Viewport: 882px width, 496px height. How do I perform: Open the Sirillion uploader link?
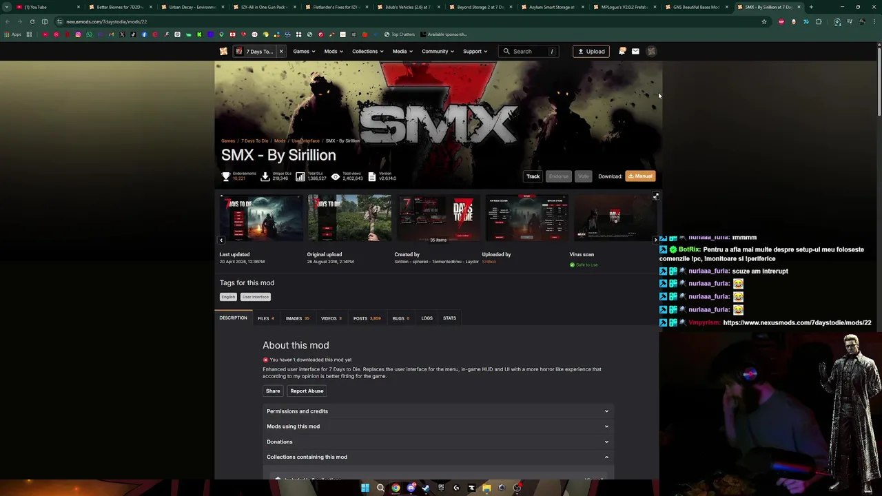pos(489,262)
